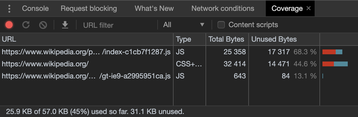Toggle the Content scripts checkbox
This screenshot has height=117, width=358.
coord(221,25)
